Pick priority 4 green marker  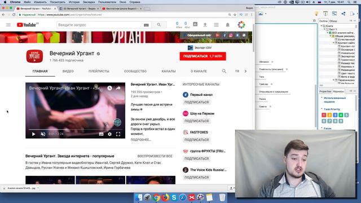tap(341, 115)
